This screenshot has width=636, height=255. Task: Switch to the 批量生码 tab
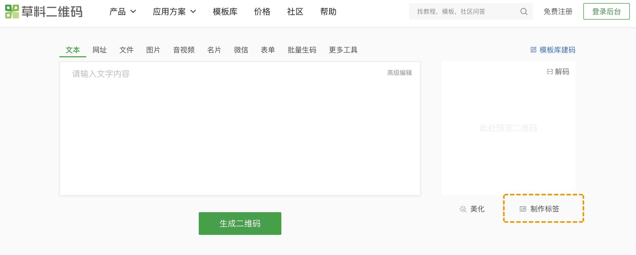302,50
